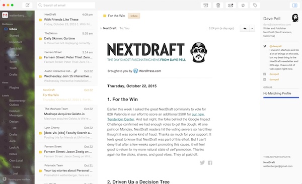Click the Inbox label tag
302x184 pixels.
134,16
